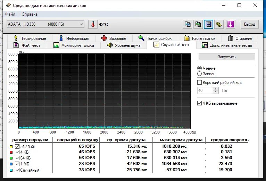This screenshot has height=181, width=266.
Task: Open the Файл menu
Action: tap(10, 14)
